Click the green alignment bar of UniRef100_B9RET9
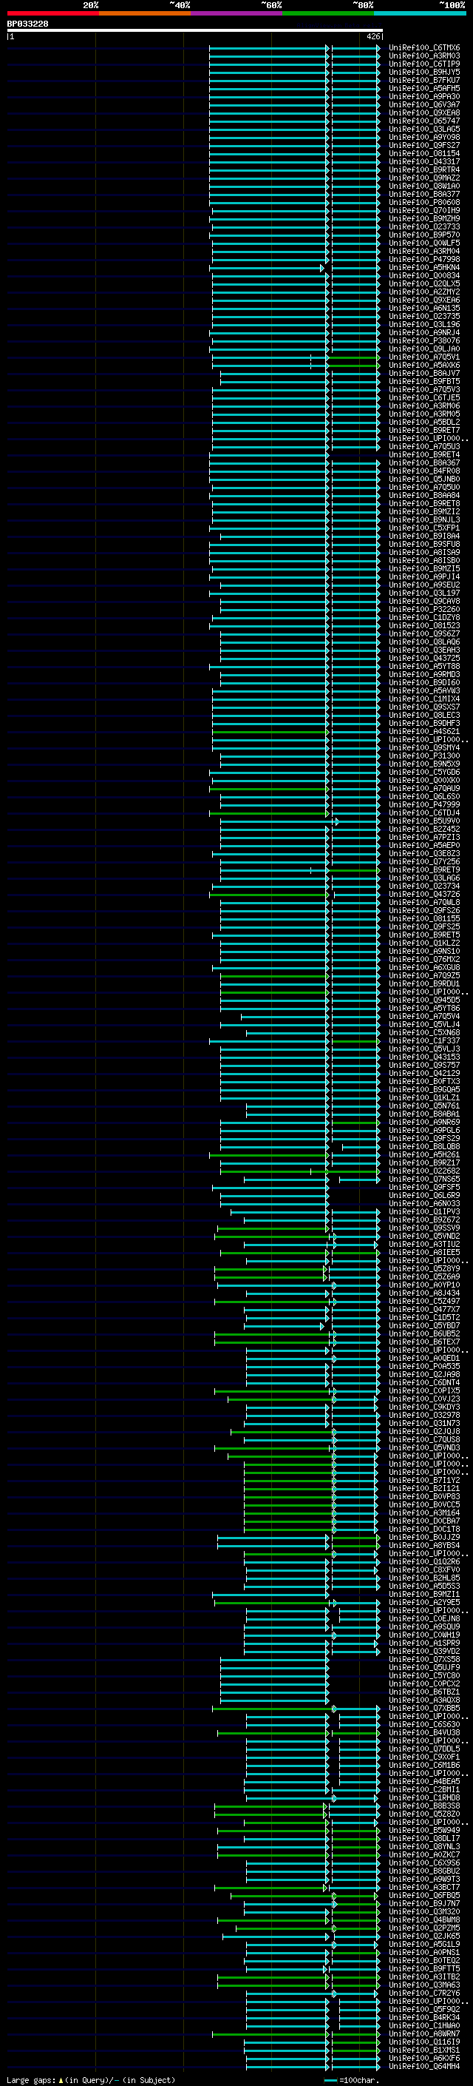Image resolution: width=473 pixels, height=2086 pixels. tap(353, 870)
